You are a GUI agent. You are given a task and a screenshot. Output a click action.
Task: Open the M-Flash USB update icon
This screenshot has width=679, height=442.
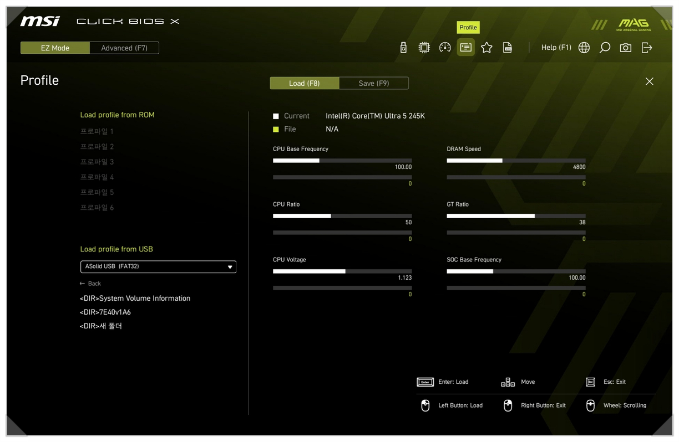click(x=403, y=48)
